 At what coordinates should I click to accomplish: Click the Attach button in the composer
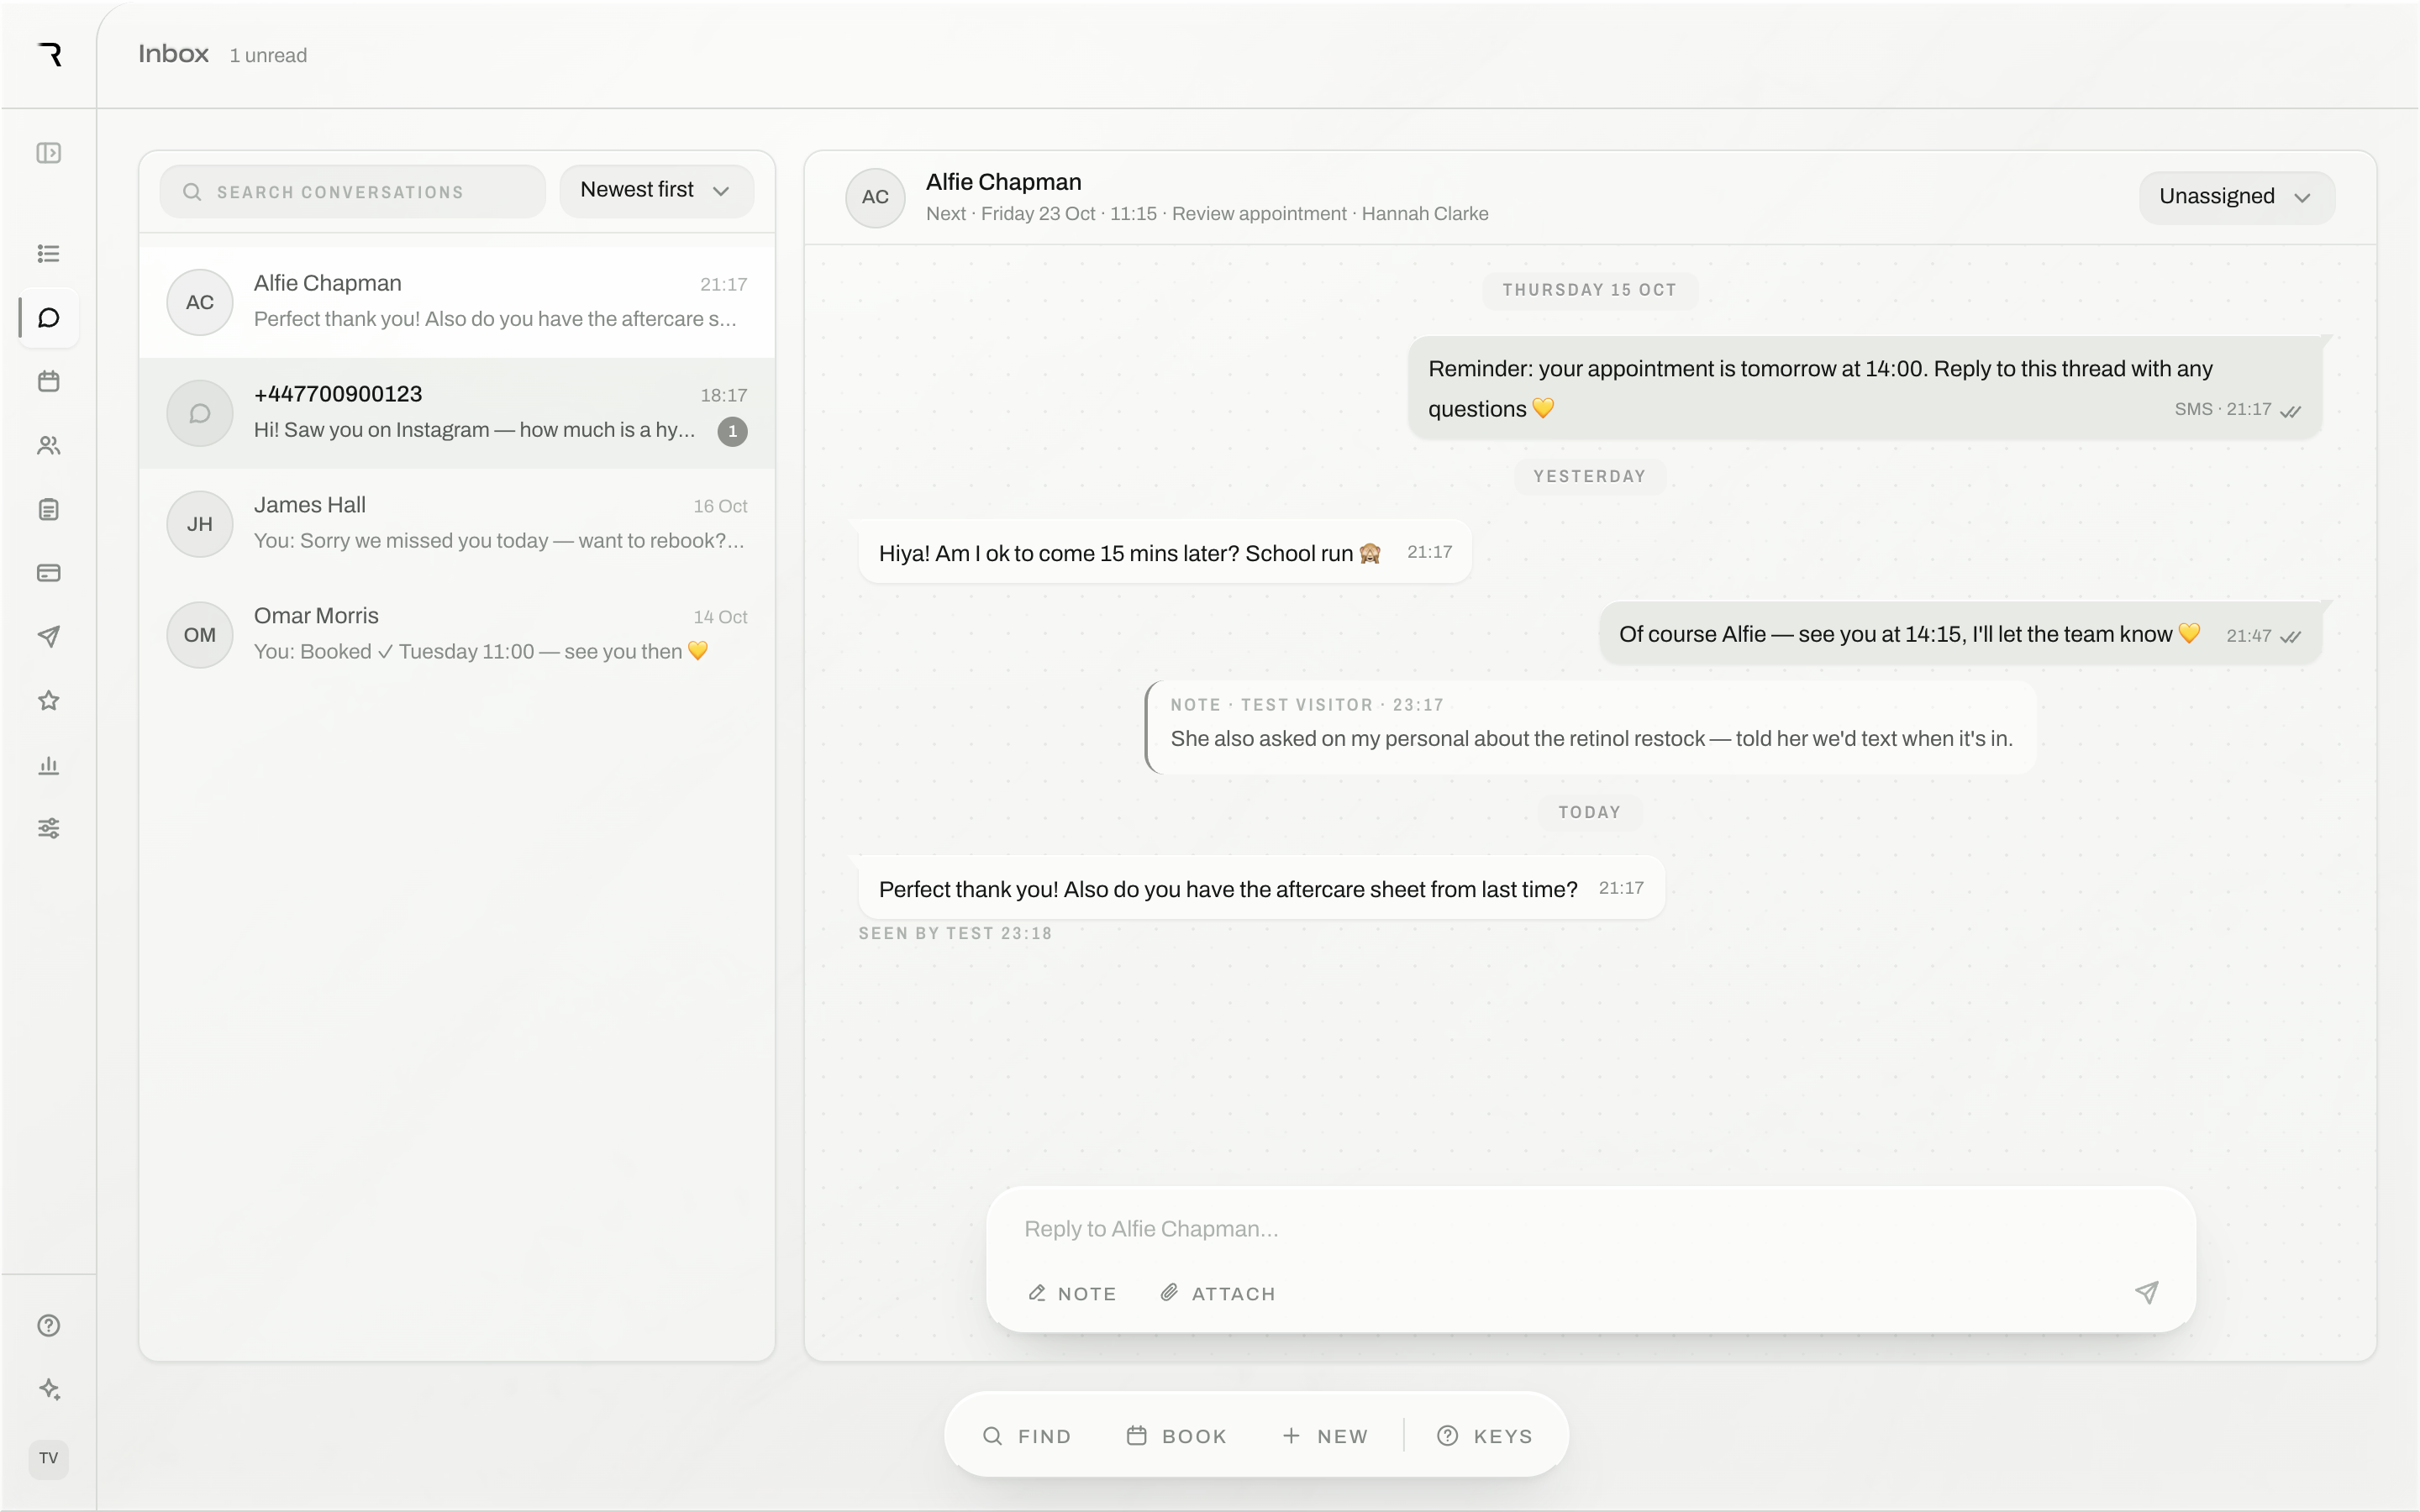[1218, 1293]
